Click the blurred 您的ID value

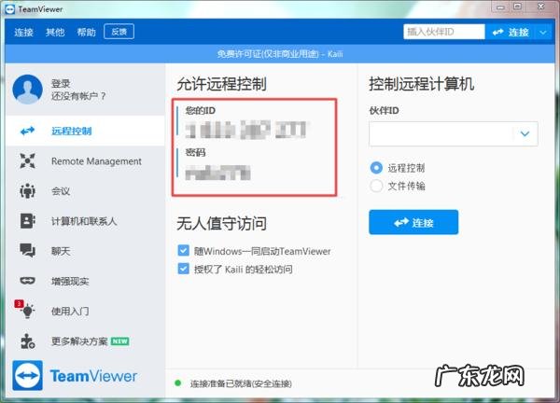pyautogui.click(x=246, y=130)
